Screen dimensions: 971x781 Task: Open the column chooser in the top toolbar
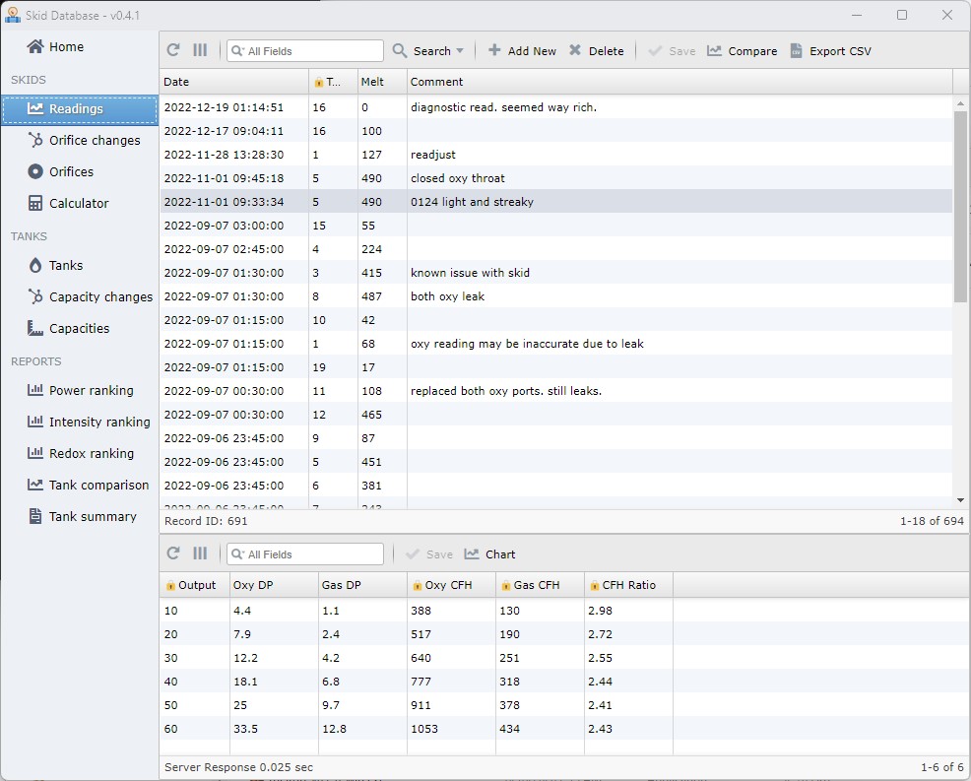click(200, 51)
